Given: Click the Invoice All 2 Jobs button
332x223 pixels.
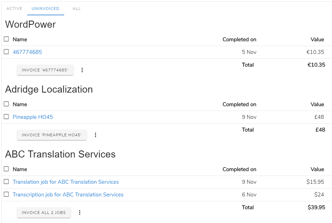Looking at the screenshot, I should click(x=44, y=213).
